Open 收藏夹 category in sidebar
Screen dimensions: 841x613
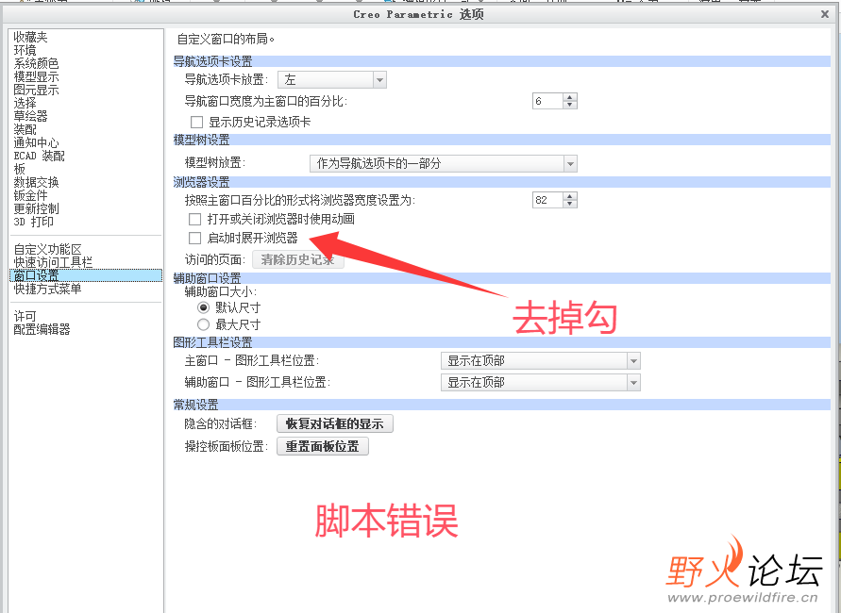30,37
